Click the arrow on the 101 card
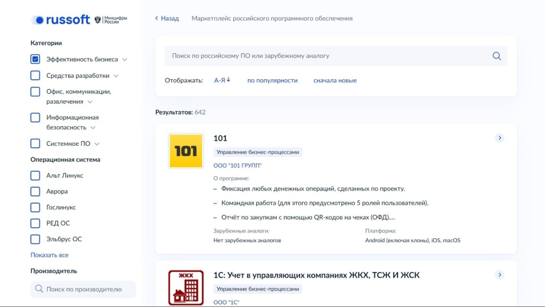Screen dimensions: 545x307 coord(499,137)
